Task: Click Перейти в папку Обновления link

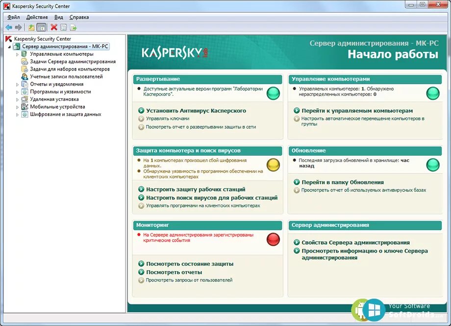Action: 342,182
